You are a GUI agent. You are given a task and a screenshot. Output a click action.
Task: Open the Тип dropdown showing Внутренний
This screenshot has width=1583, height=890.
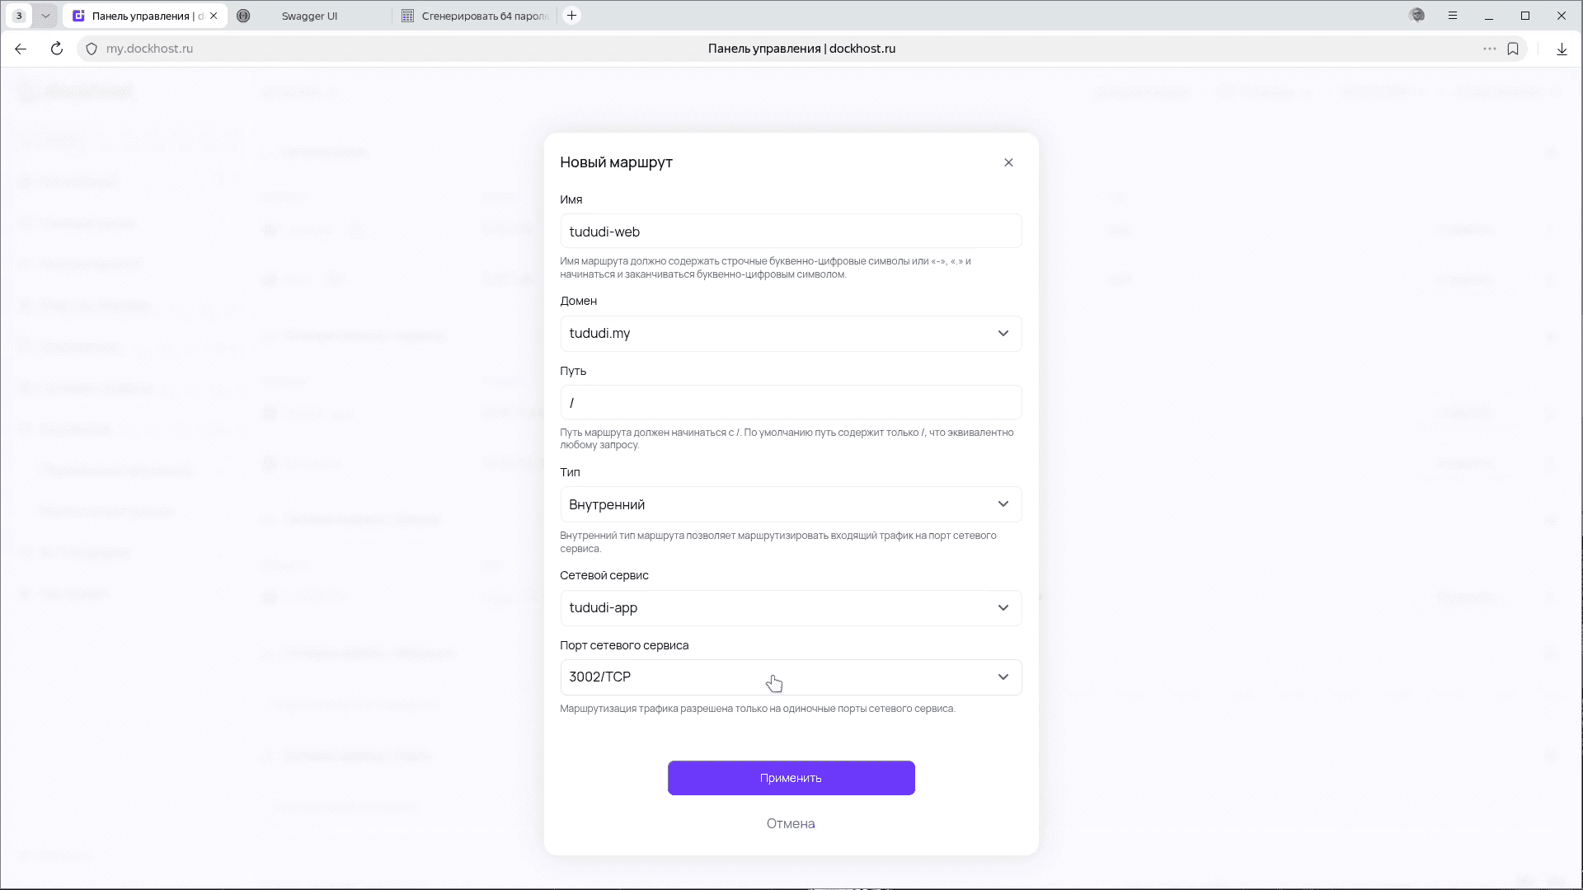pos(791,504)
